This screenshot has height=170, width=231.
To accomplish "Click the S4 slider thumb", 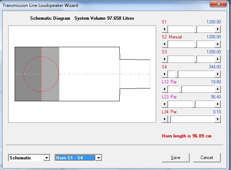I will 177,74.
